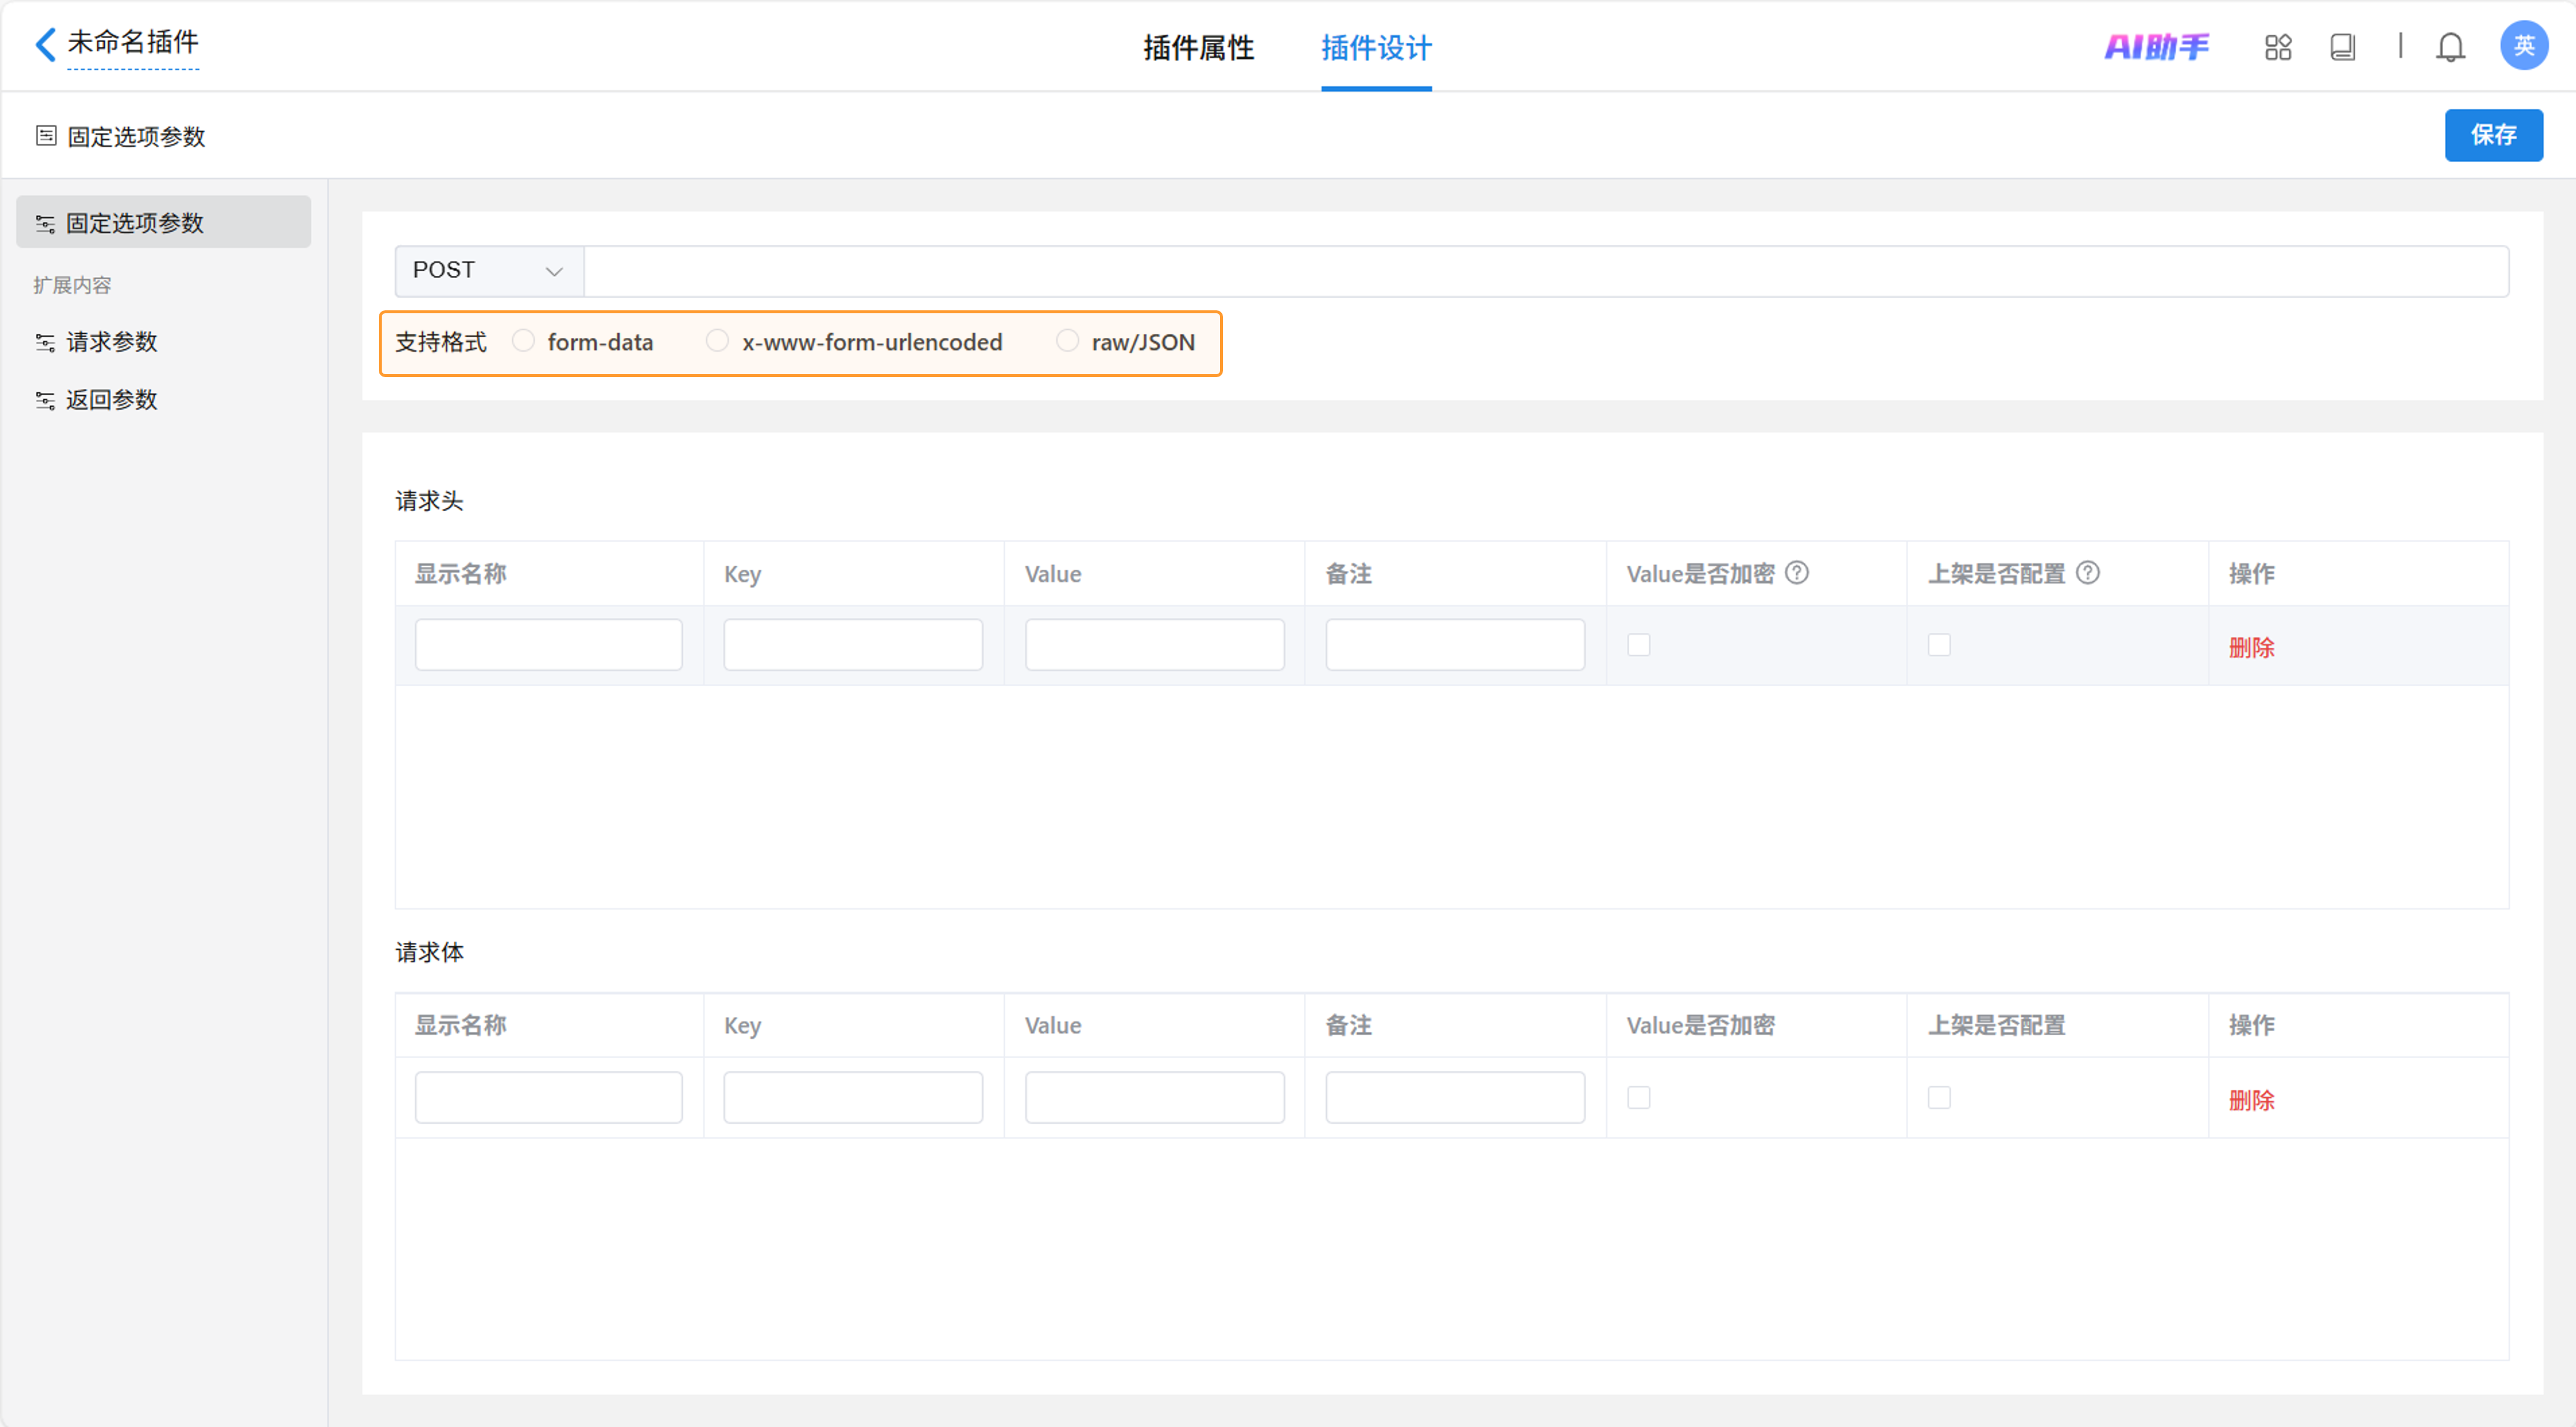Open the POST method dropdown
The width and height of the screenshot is (2576, 1427).
(x=488, y=271)
